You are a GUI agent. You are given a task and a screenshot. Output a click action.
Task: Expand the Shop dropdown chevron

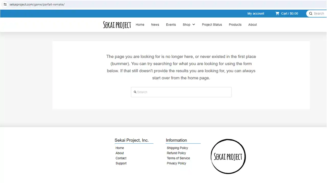[x=194, y=25]
